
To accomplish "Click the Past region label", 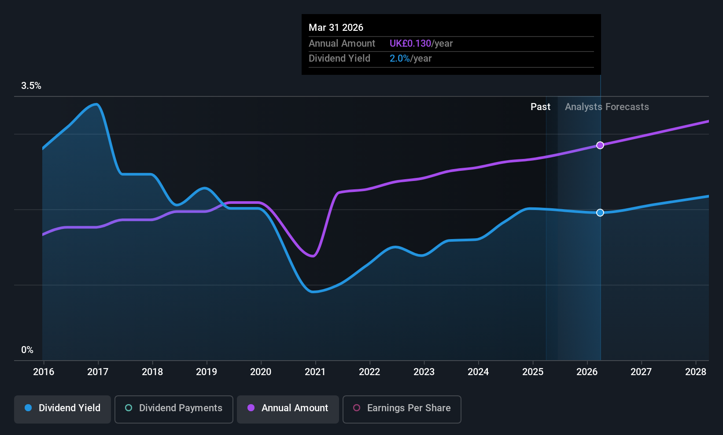I will click(x=540, y=107).
